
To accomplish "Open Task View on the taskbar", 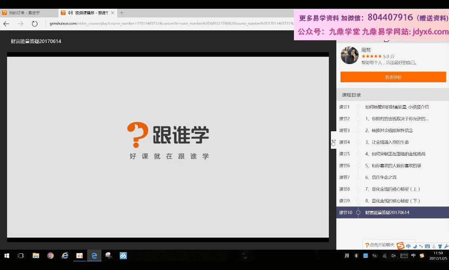I will point(21,256).
